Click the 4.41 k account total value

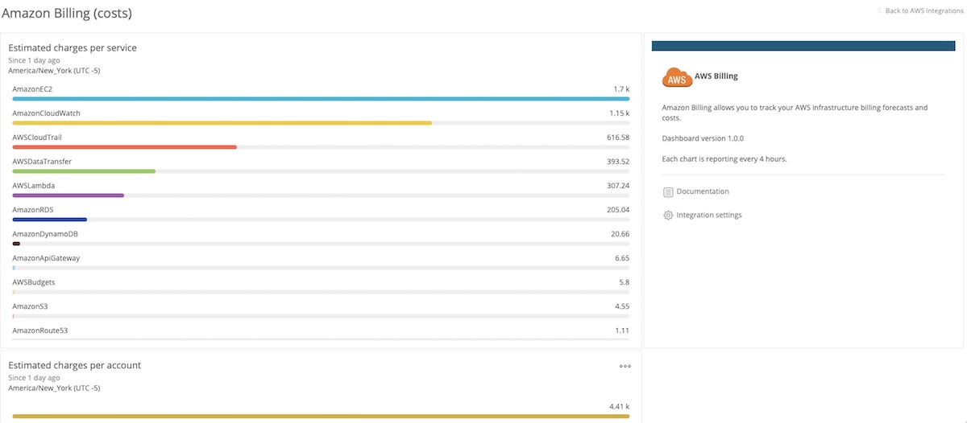[x=620, y=407]
